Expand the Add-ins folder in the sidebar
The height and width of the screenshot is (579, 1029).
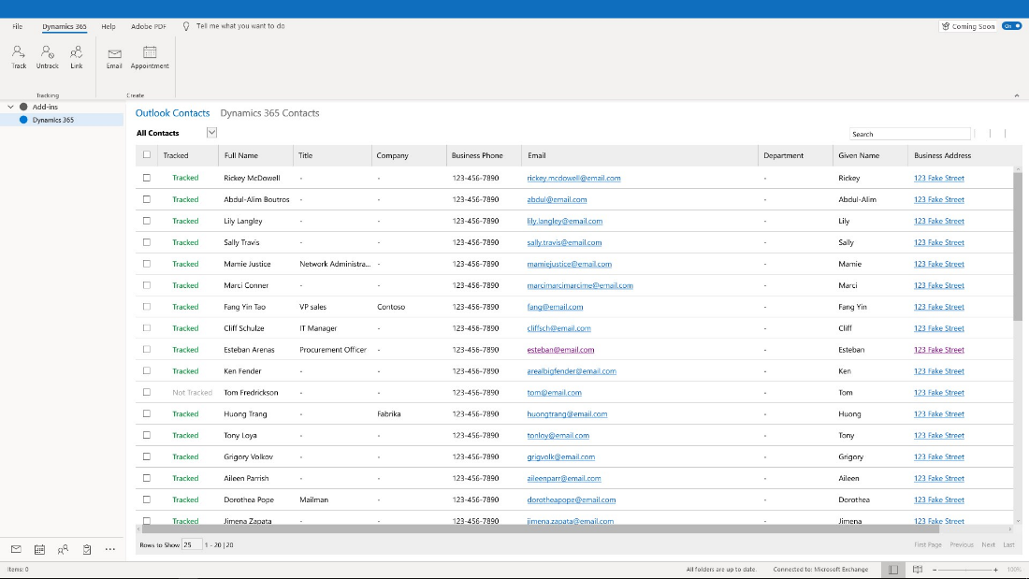tap(9, 107)
